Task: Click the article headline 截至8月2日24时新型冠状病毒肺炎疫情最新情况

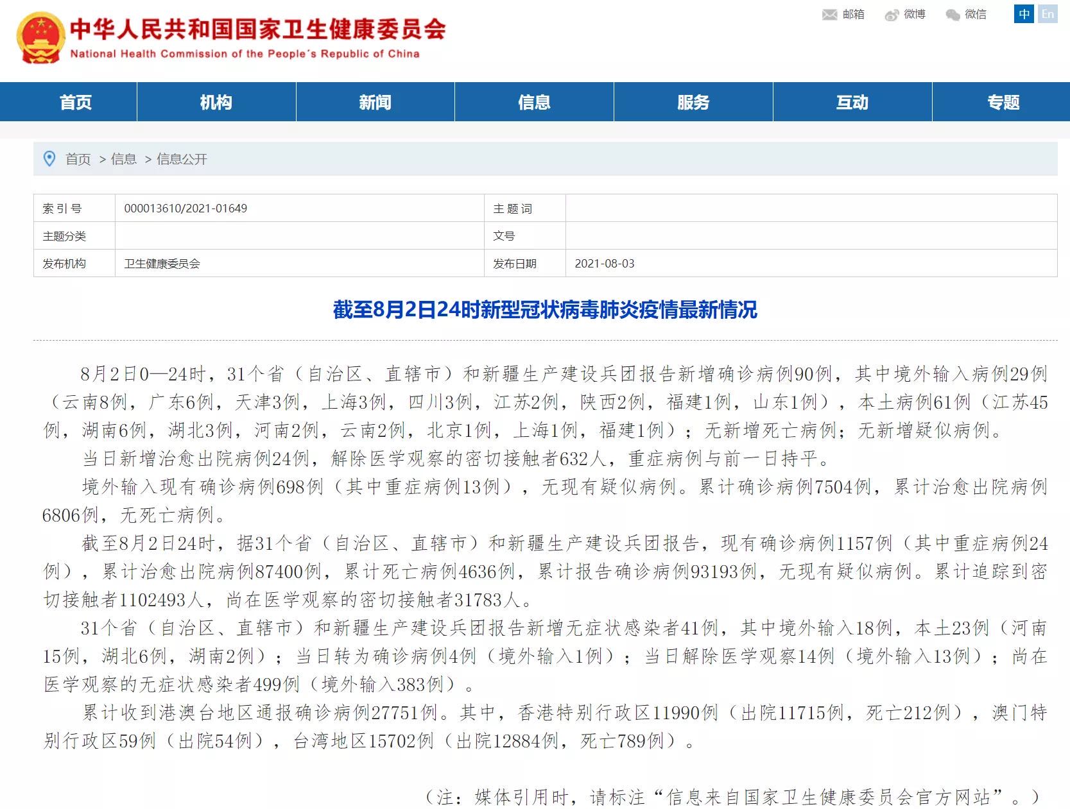Action: click(x=545, y=310)
